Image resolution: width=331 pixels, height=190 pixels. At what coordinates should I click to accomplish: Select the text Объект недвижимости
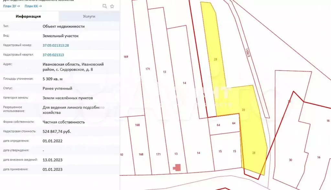(x=63, y=27)
